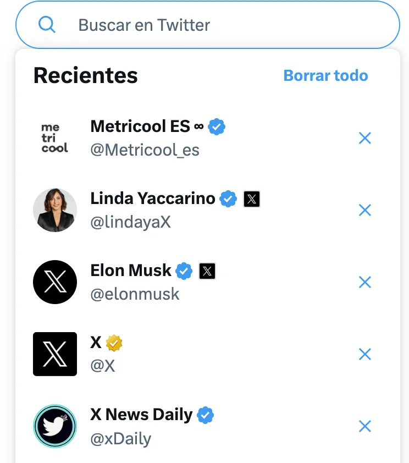
Task: Click the X affiliate badge beside Linda Yaccarino
Action: pos(252,199)
